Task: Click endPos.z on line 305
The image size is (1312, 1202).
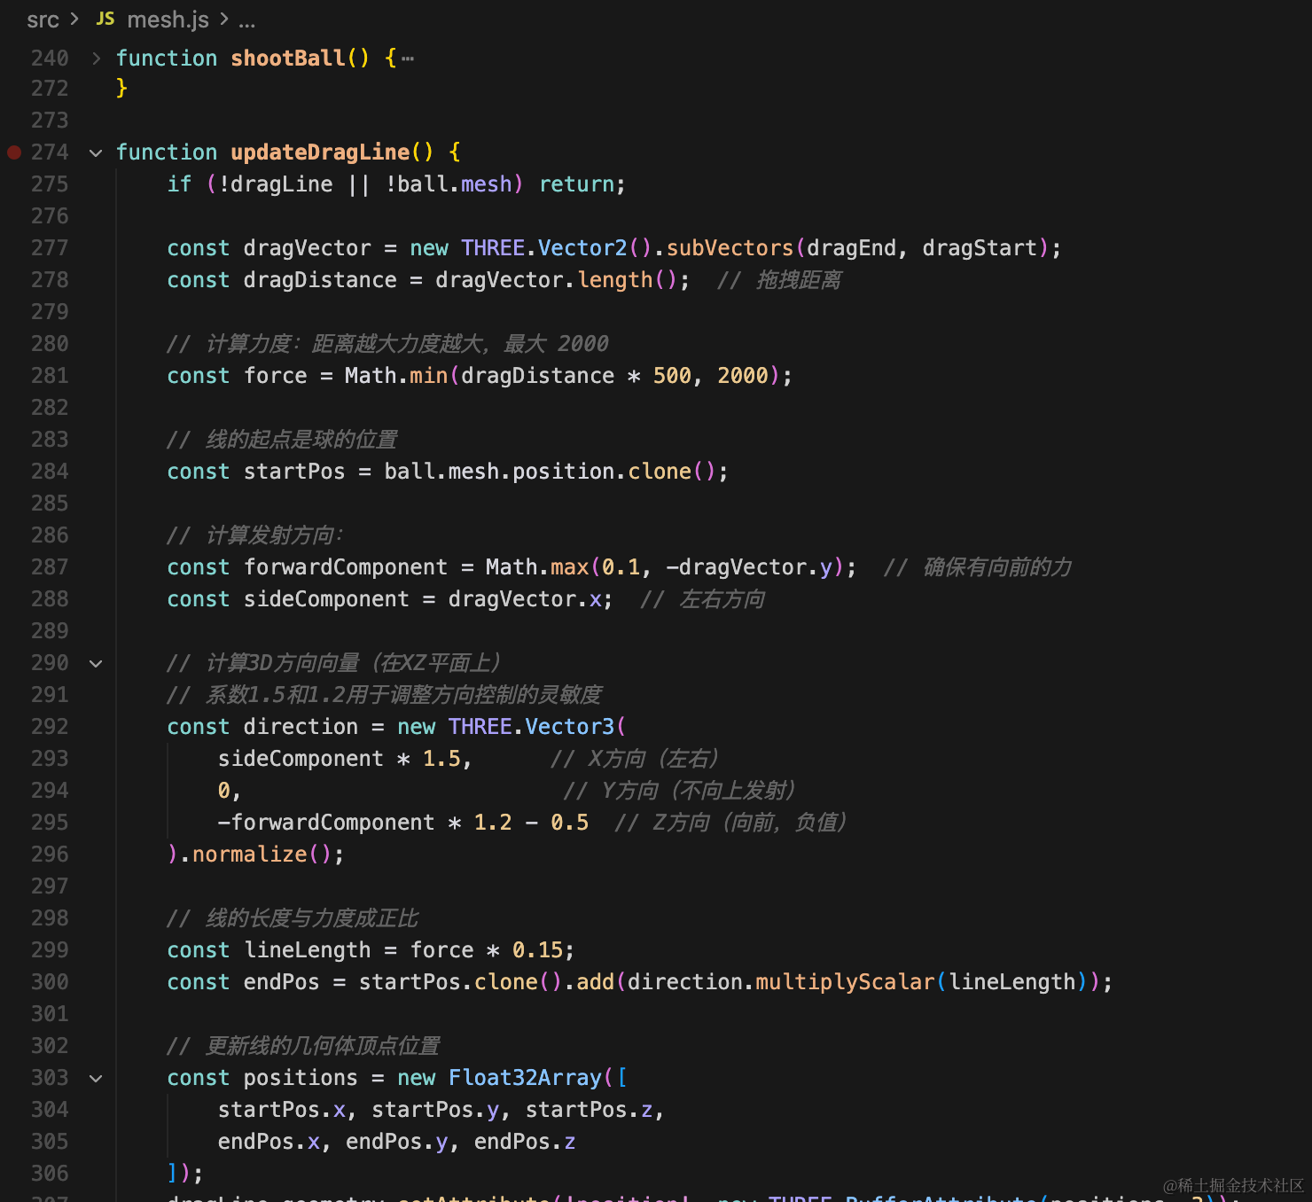Action: click(525, 1142)
